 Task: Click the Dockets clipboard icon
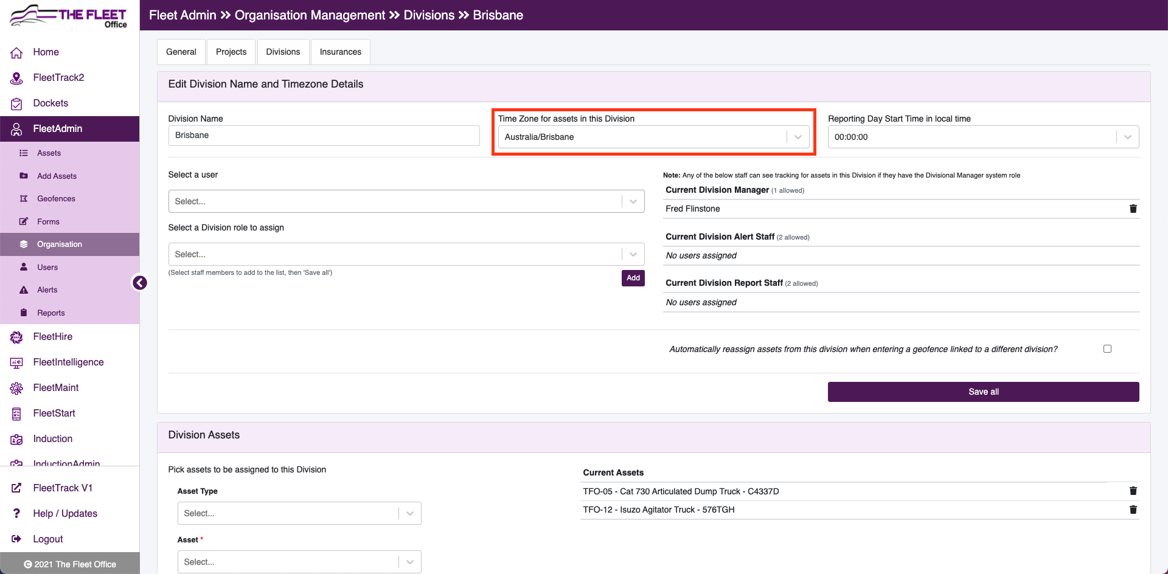click(x=16, y=103)
